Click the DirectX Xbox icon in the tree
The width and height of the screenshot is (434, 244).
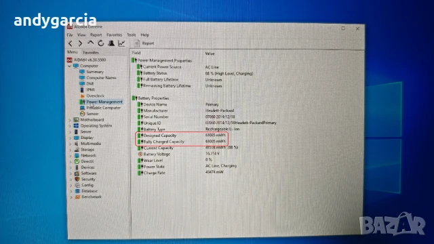[x=77, y=161]
